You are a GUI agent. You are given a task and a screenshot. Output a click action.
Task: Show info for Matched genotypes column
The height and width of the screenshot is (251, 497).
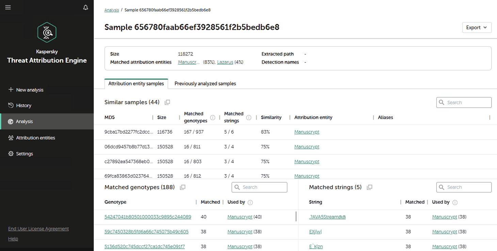coord(213,118)
